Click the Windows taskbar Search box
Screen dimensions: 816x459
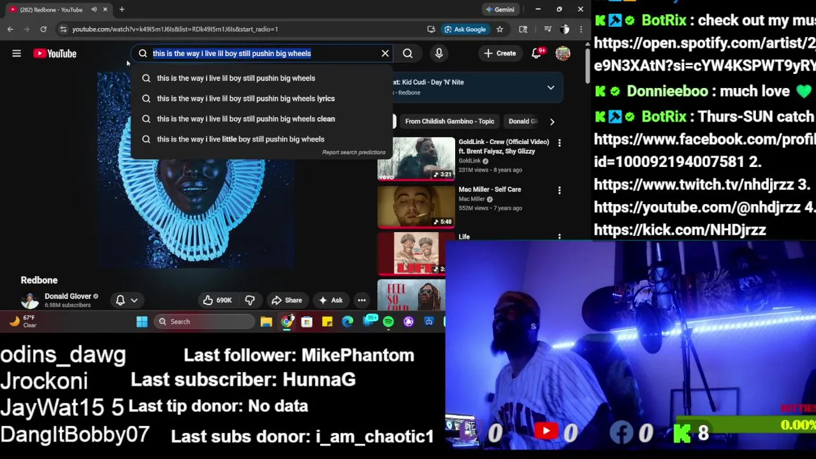click(204, 322)
